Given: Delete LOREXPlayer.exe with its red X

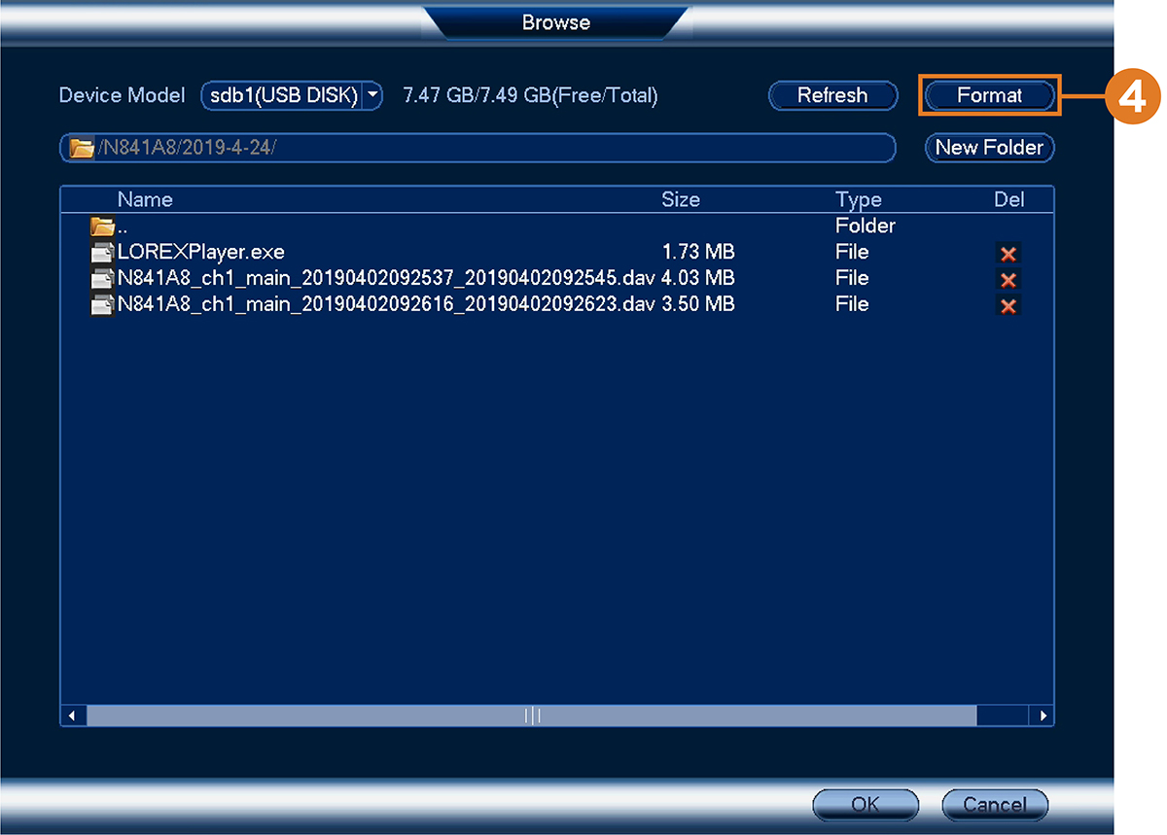Looking at the screenshot, I should click(1008, 254).
